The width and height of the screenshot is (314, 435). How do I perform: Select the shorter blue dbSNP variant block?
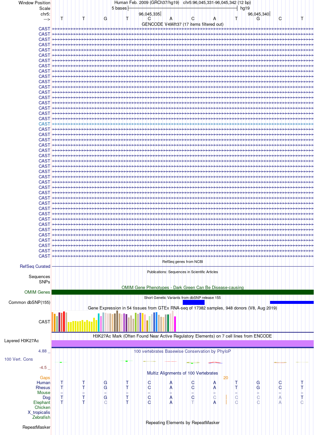pos(194,302)
